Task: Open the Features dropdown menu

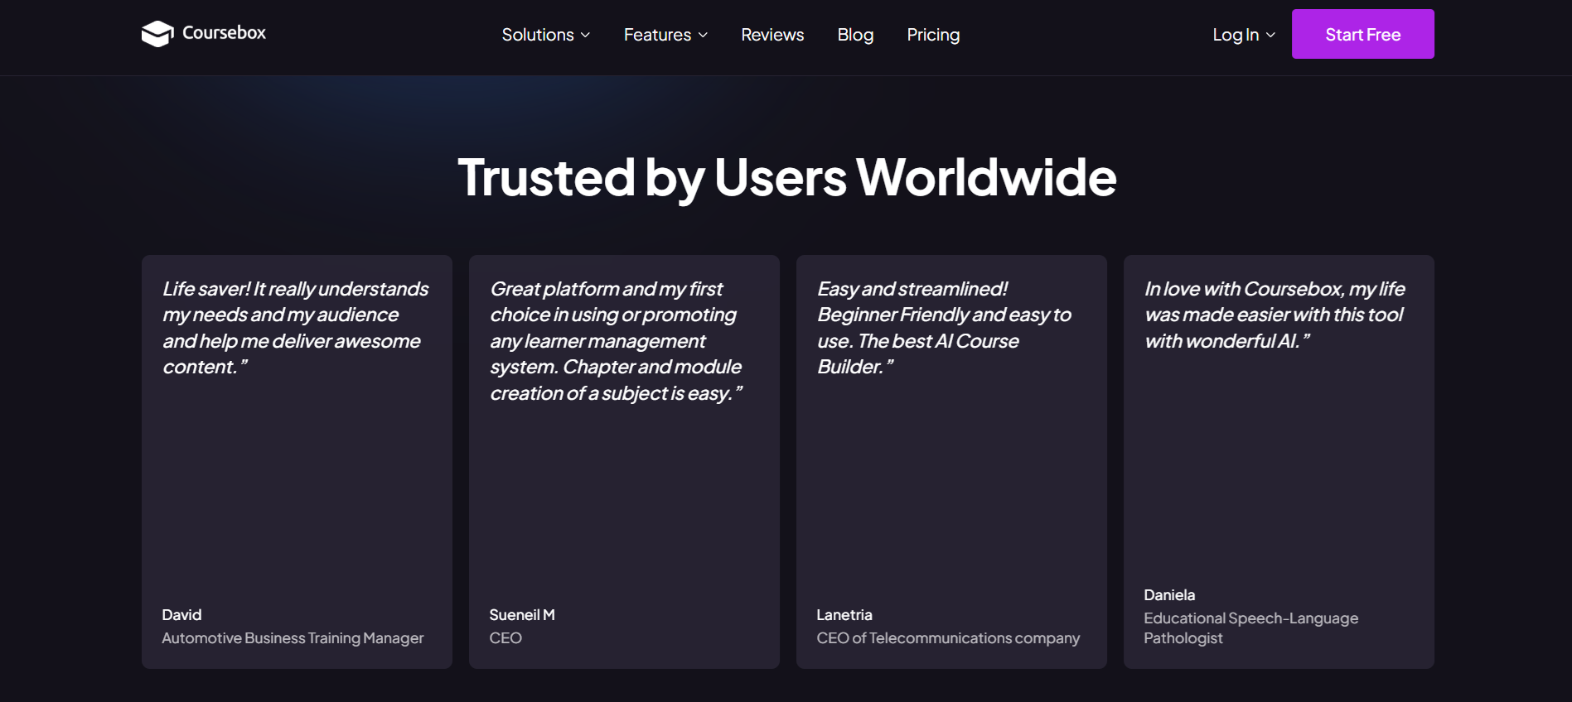Action: click(x=665, y=35)
